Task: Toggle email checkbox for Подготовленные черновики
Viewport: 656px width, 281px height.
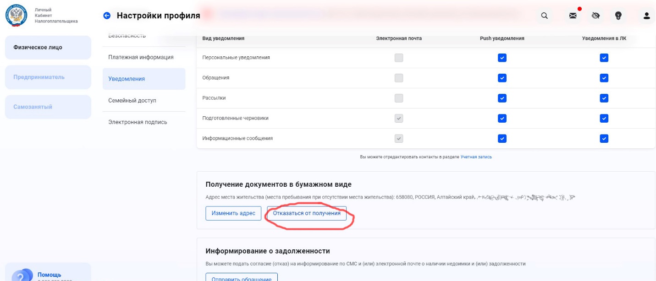Action: [x=399, y=118]
